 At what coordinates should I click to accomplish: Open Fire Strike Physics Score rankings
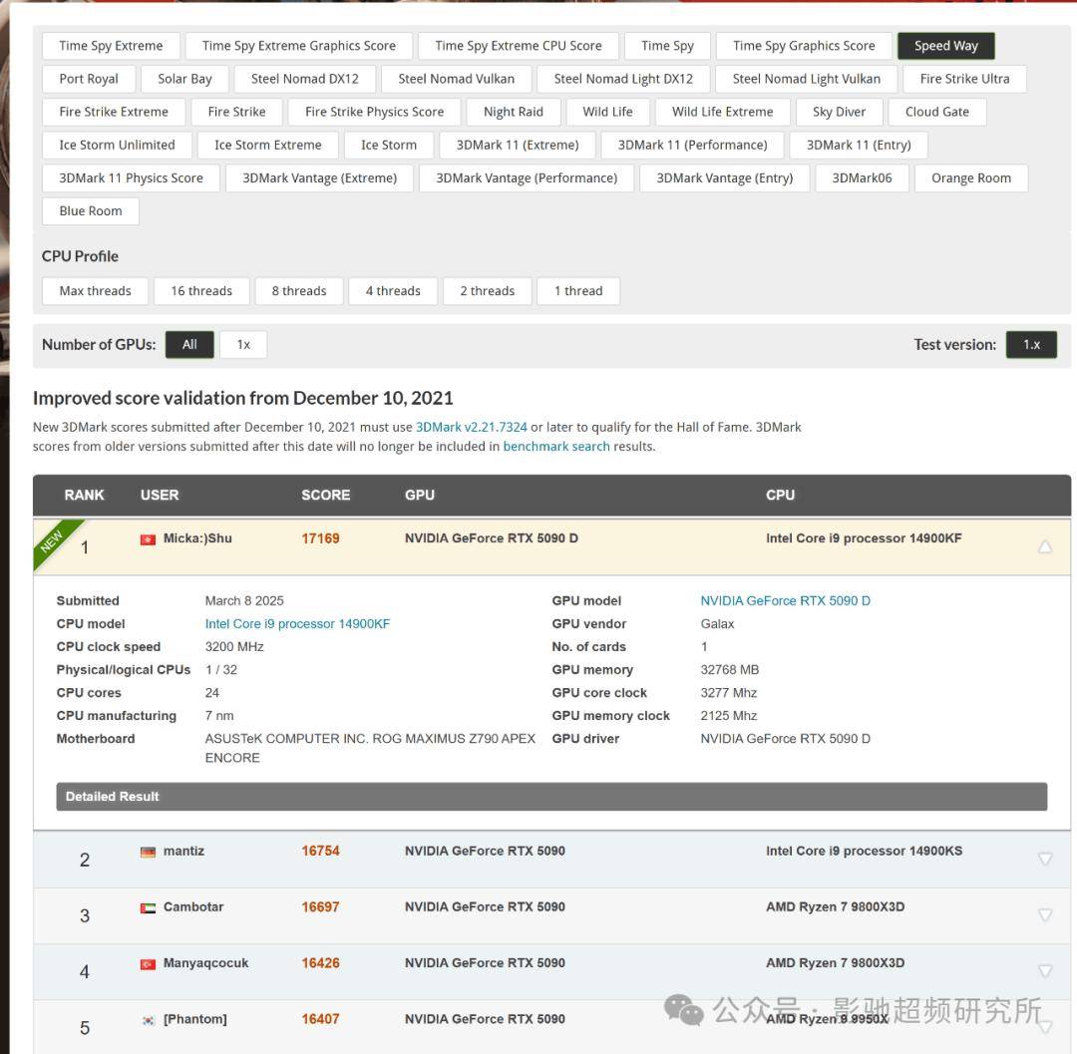click(374, 112)
